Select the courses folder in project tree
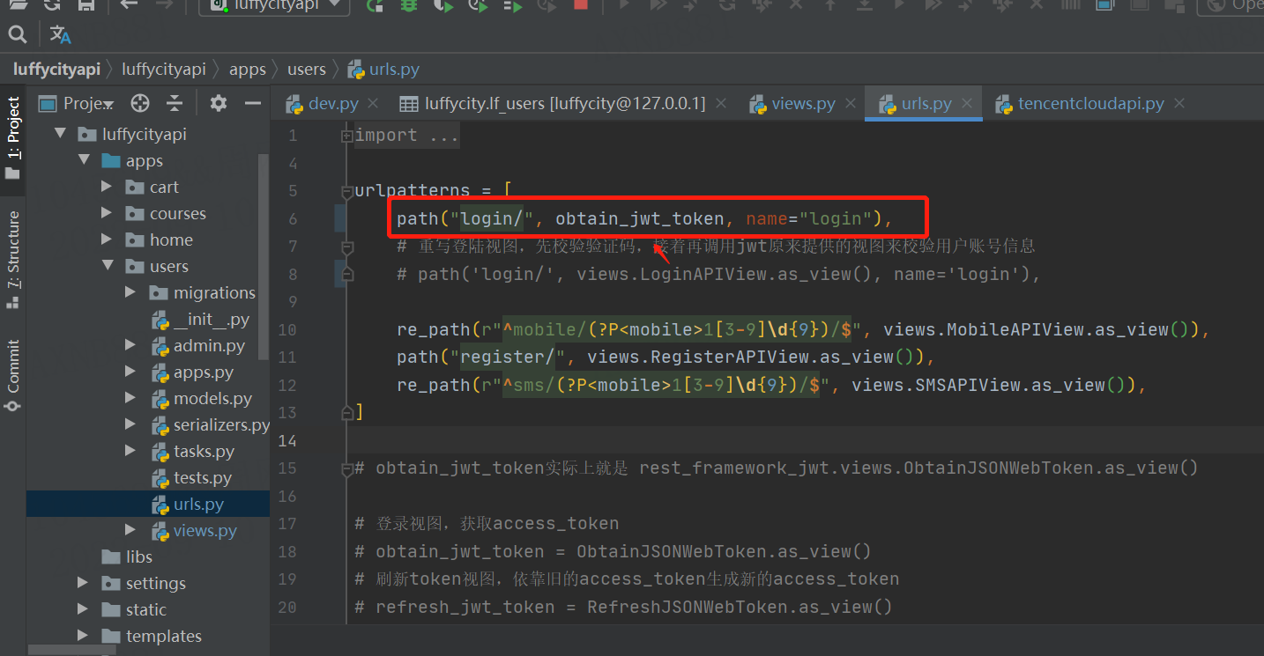1264x656 pixels. point(166,214)
